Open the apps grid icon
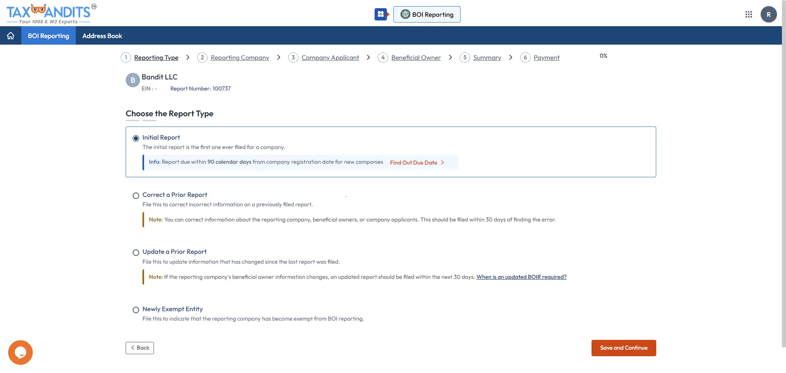Viewport: 786px width, 373px height. pyautogui.click(x=749, y=14)
